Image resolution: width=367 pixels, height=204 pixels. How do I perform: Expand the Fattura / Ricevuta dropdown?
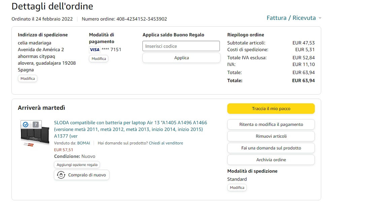(x=294, y=18)
